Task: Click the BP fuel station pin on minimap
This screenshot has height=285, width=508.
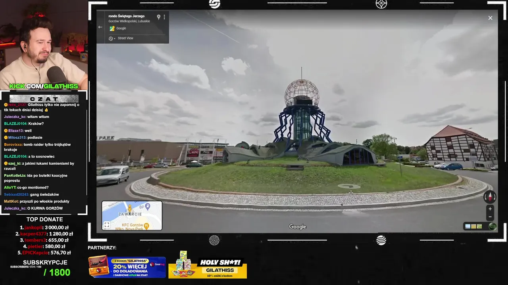Action: [147, 206]
